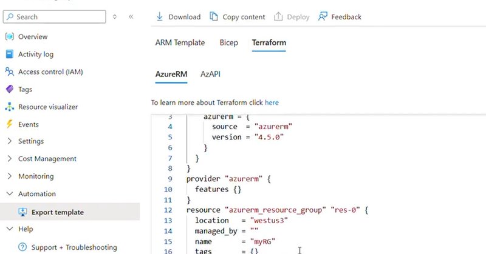This screenshot has width=486, height=254.
Task: Click location value "westus3"
Action: [x=269, y=221]
